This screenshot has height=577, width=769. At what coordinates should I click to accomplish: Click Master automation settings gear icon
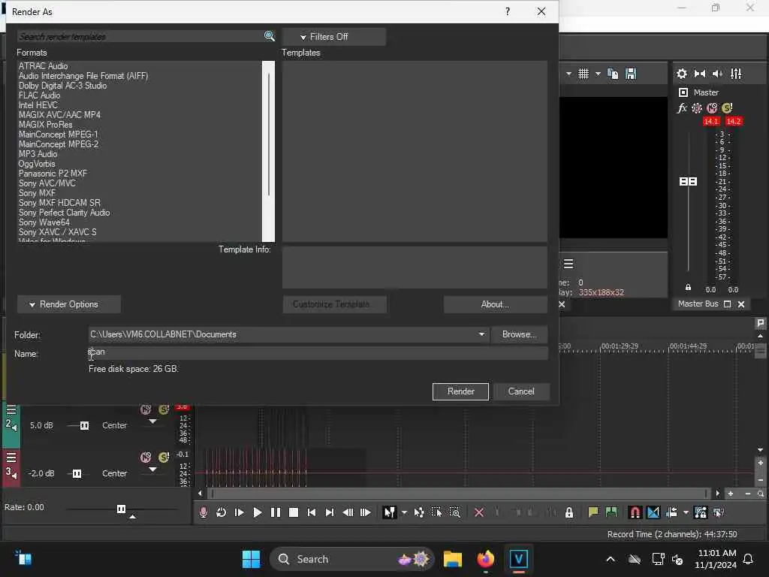pyautogui.click(x=696, y=108)
